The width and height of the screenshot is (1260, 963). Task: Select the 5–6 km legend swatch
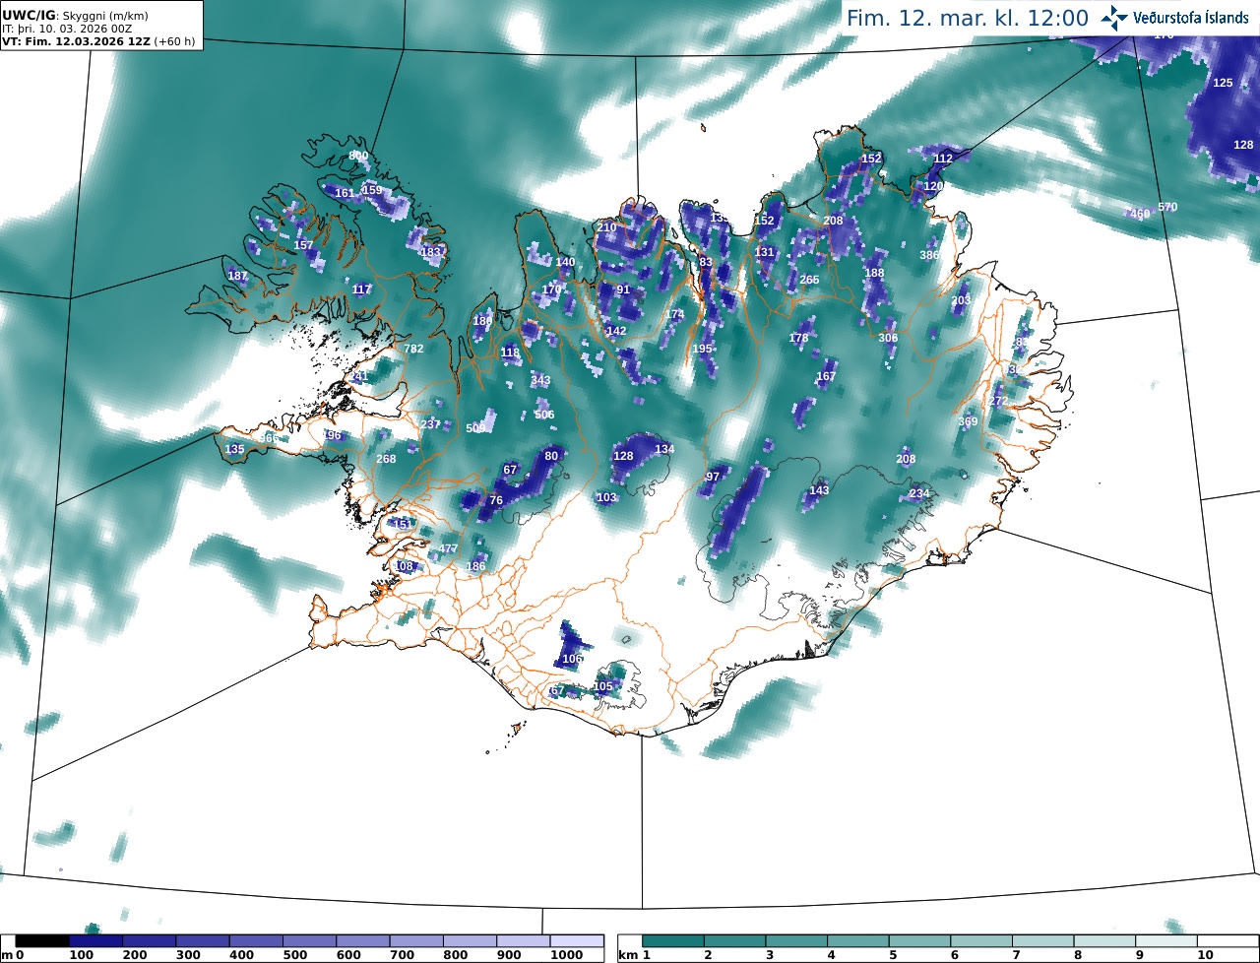[919, 941]
